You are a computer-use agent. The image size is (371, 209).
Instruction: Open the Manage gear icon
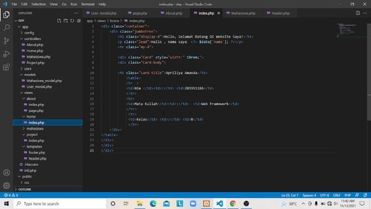[x=6, y=186]
